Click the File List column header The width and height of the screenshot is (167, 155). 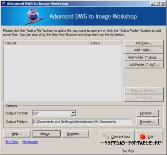pyautogui.click(x=46, y=43)
